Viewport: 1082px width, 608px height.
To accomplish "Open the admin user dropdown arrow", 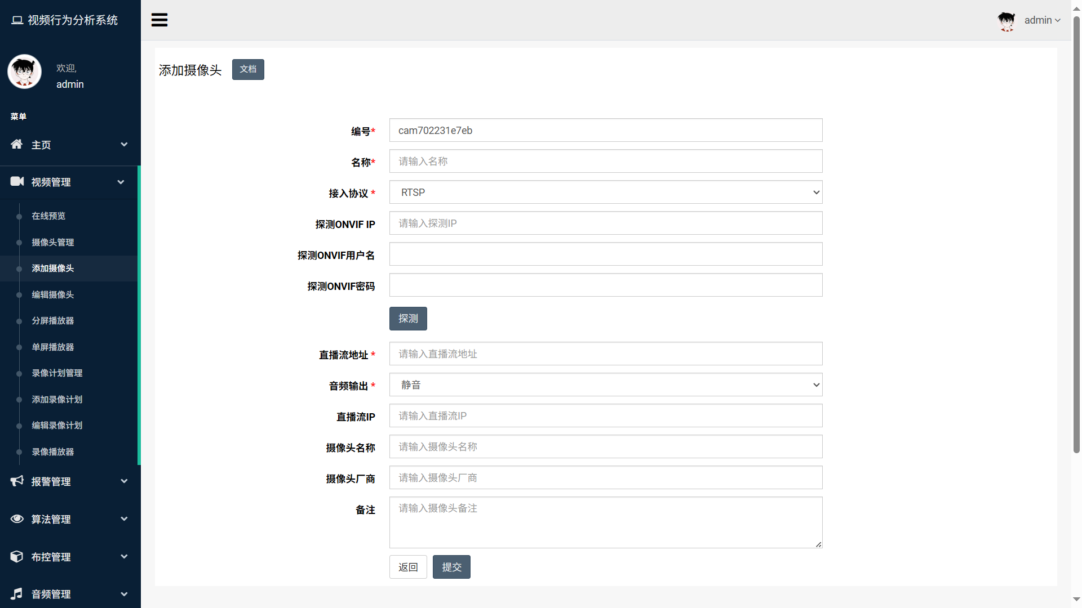I will [1058, 20].
